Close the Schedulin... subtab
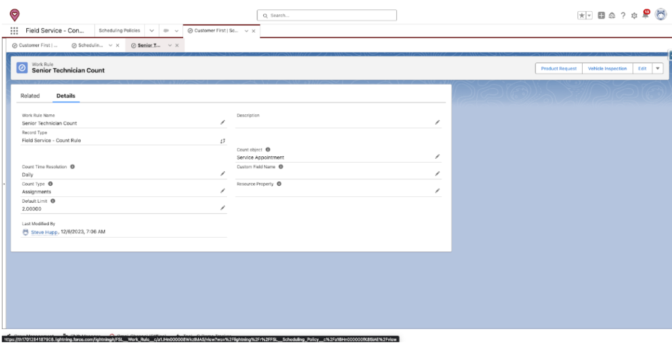The height and width of the screenshot is (344, 672). click(x=117, y=45)
